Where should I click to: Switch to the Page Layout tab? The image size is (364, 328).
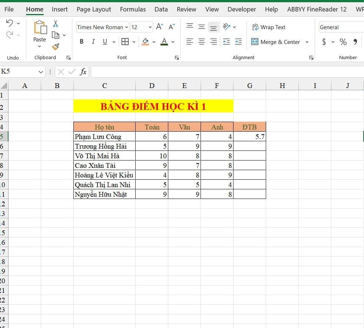point(94,9)
